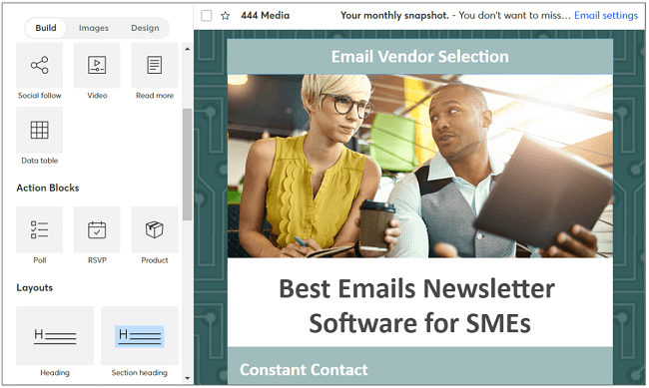Pick the Product action block
This screenshot has width=649, height=388.
(155, 229)
